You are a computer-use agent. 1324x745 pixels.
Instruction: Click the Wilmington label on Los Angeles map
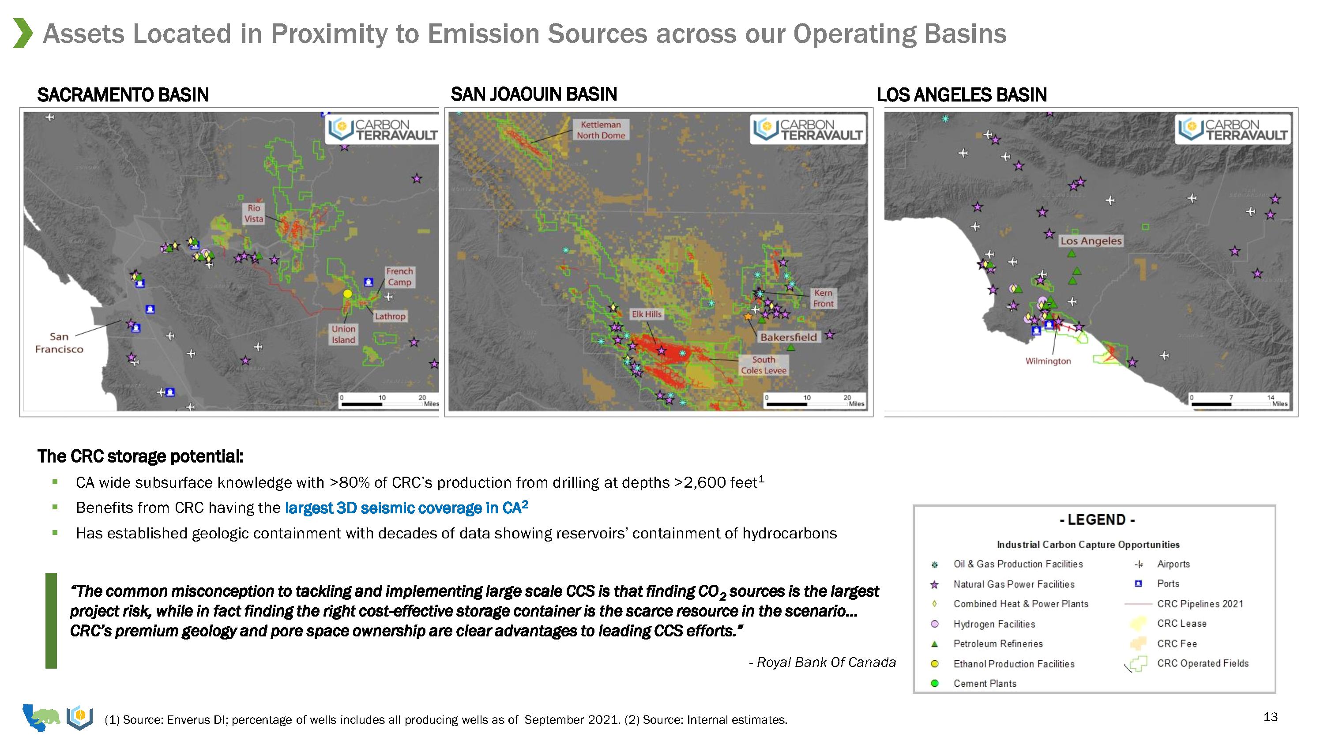(x=1048, y=361)
